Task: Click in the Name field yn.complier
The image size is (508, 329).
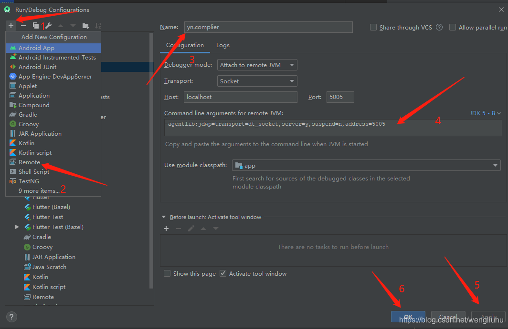Action: tap(268, 27)
